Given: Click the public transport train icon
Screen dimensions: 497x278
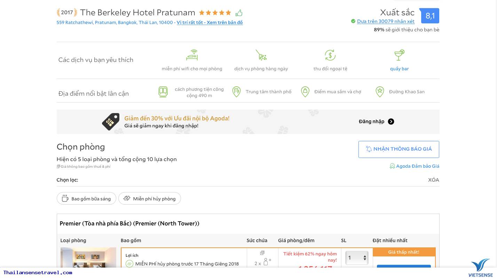Looking at the screenshot, I should coord(163,92).
